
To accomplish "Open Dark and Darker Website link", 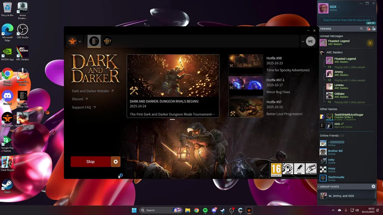I will point(93,91).
